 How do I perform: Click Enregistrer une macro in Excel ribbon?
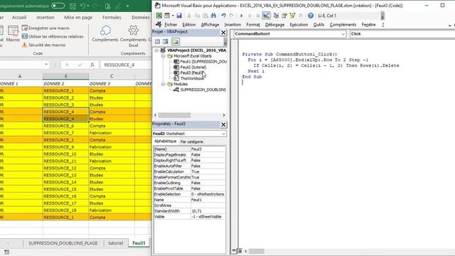pos(45,28)
